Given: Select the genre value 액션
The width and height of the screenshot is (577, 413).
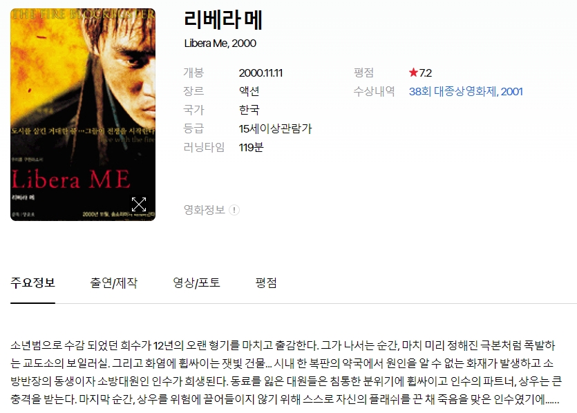Looking at the screenshot, I should click(x=249, y=91).
